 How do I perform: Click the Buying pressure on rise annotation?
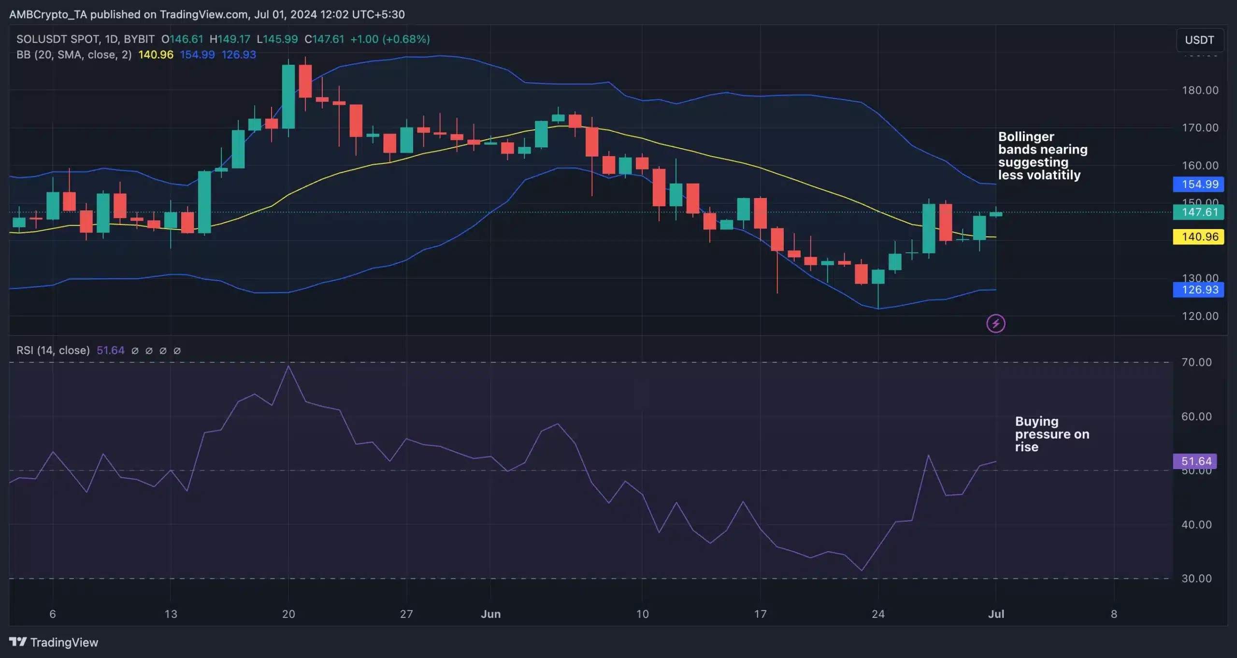[1052, 434]
